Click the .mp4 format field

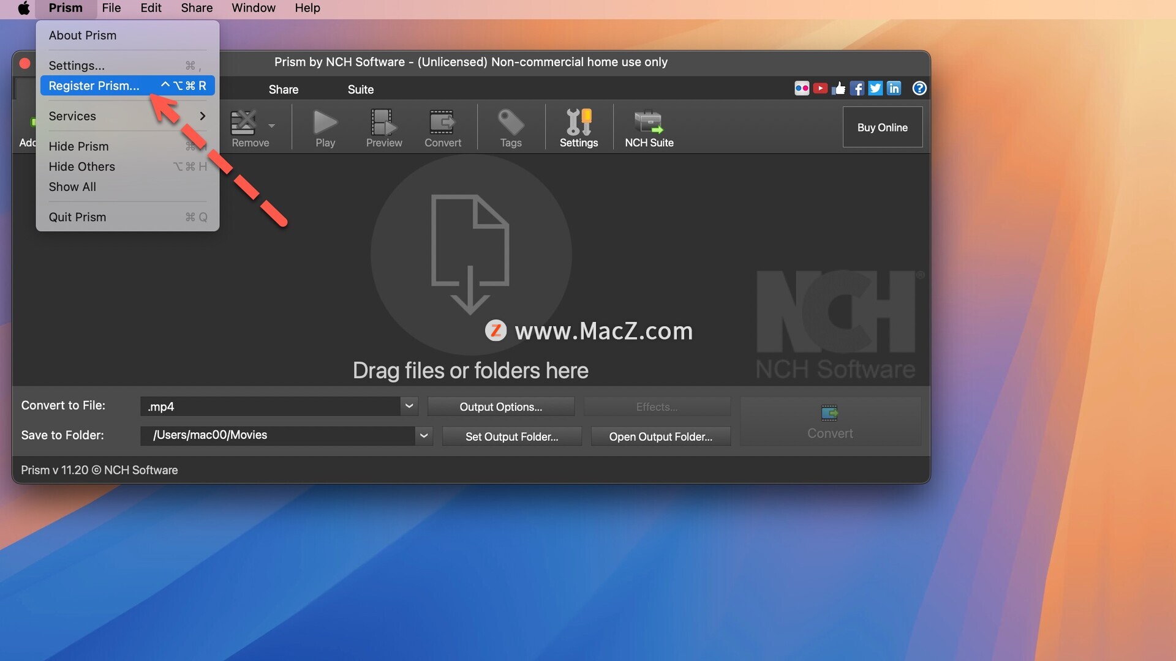pos(270,406)
